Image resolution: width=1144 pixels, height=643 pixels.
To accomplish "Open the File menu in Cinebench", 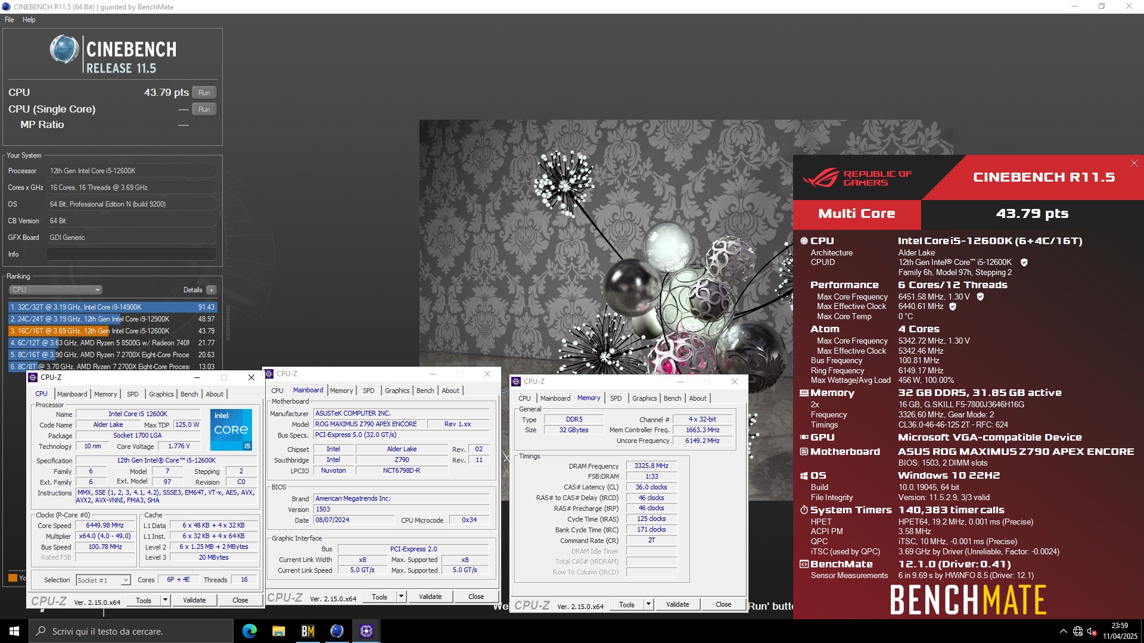I will coord(10,20).
